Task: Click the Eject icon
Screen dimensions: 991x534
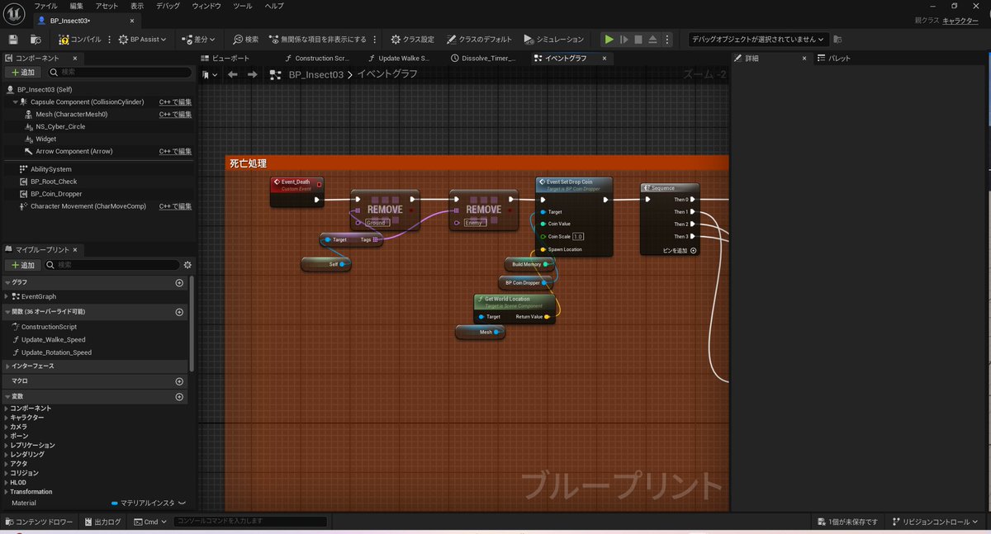Action: tap(652, 39)
